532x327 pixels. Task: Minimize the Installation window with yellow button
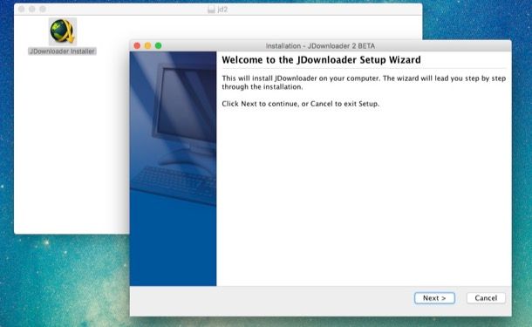click(147, 45)
